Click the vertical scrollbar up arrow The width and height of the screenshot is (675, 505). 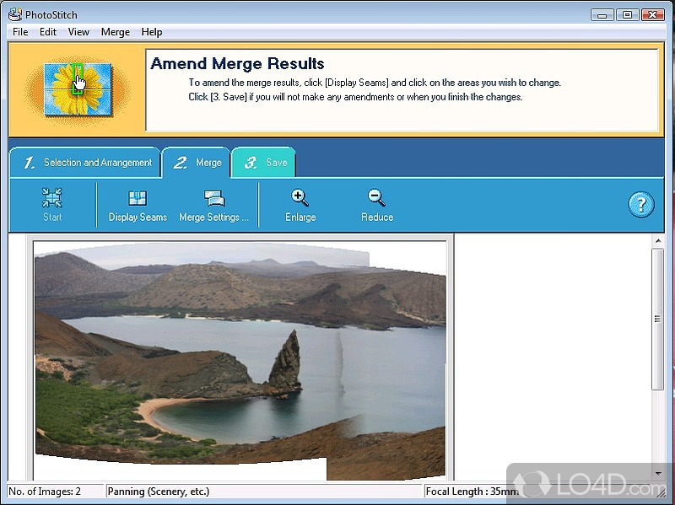[x=658, y=243]
